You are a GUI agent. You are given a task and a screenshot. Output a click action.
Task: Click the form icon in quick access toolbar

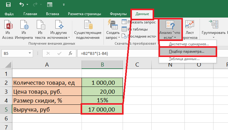pos(49,5)
